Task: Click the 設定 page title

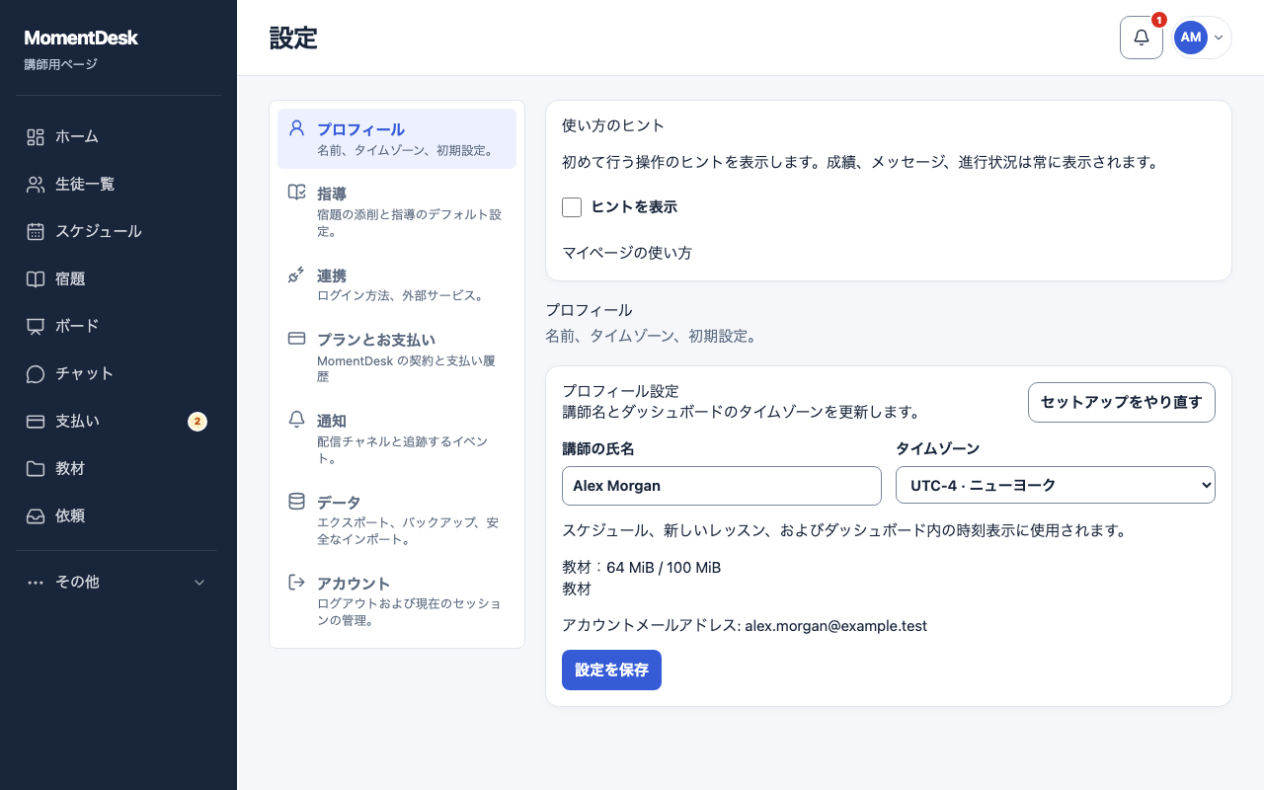Action: 293,38
